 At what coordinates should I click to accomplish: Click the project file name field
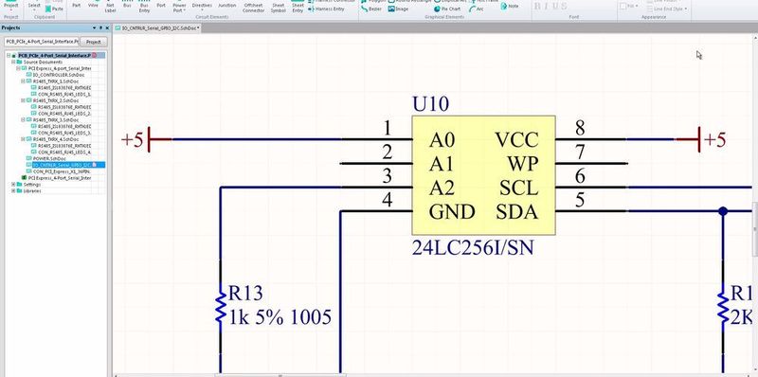pyautogui.click(x=42, y=42)
